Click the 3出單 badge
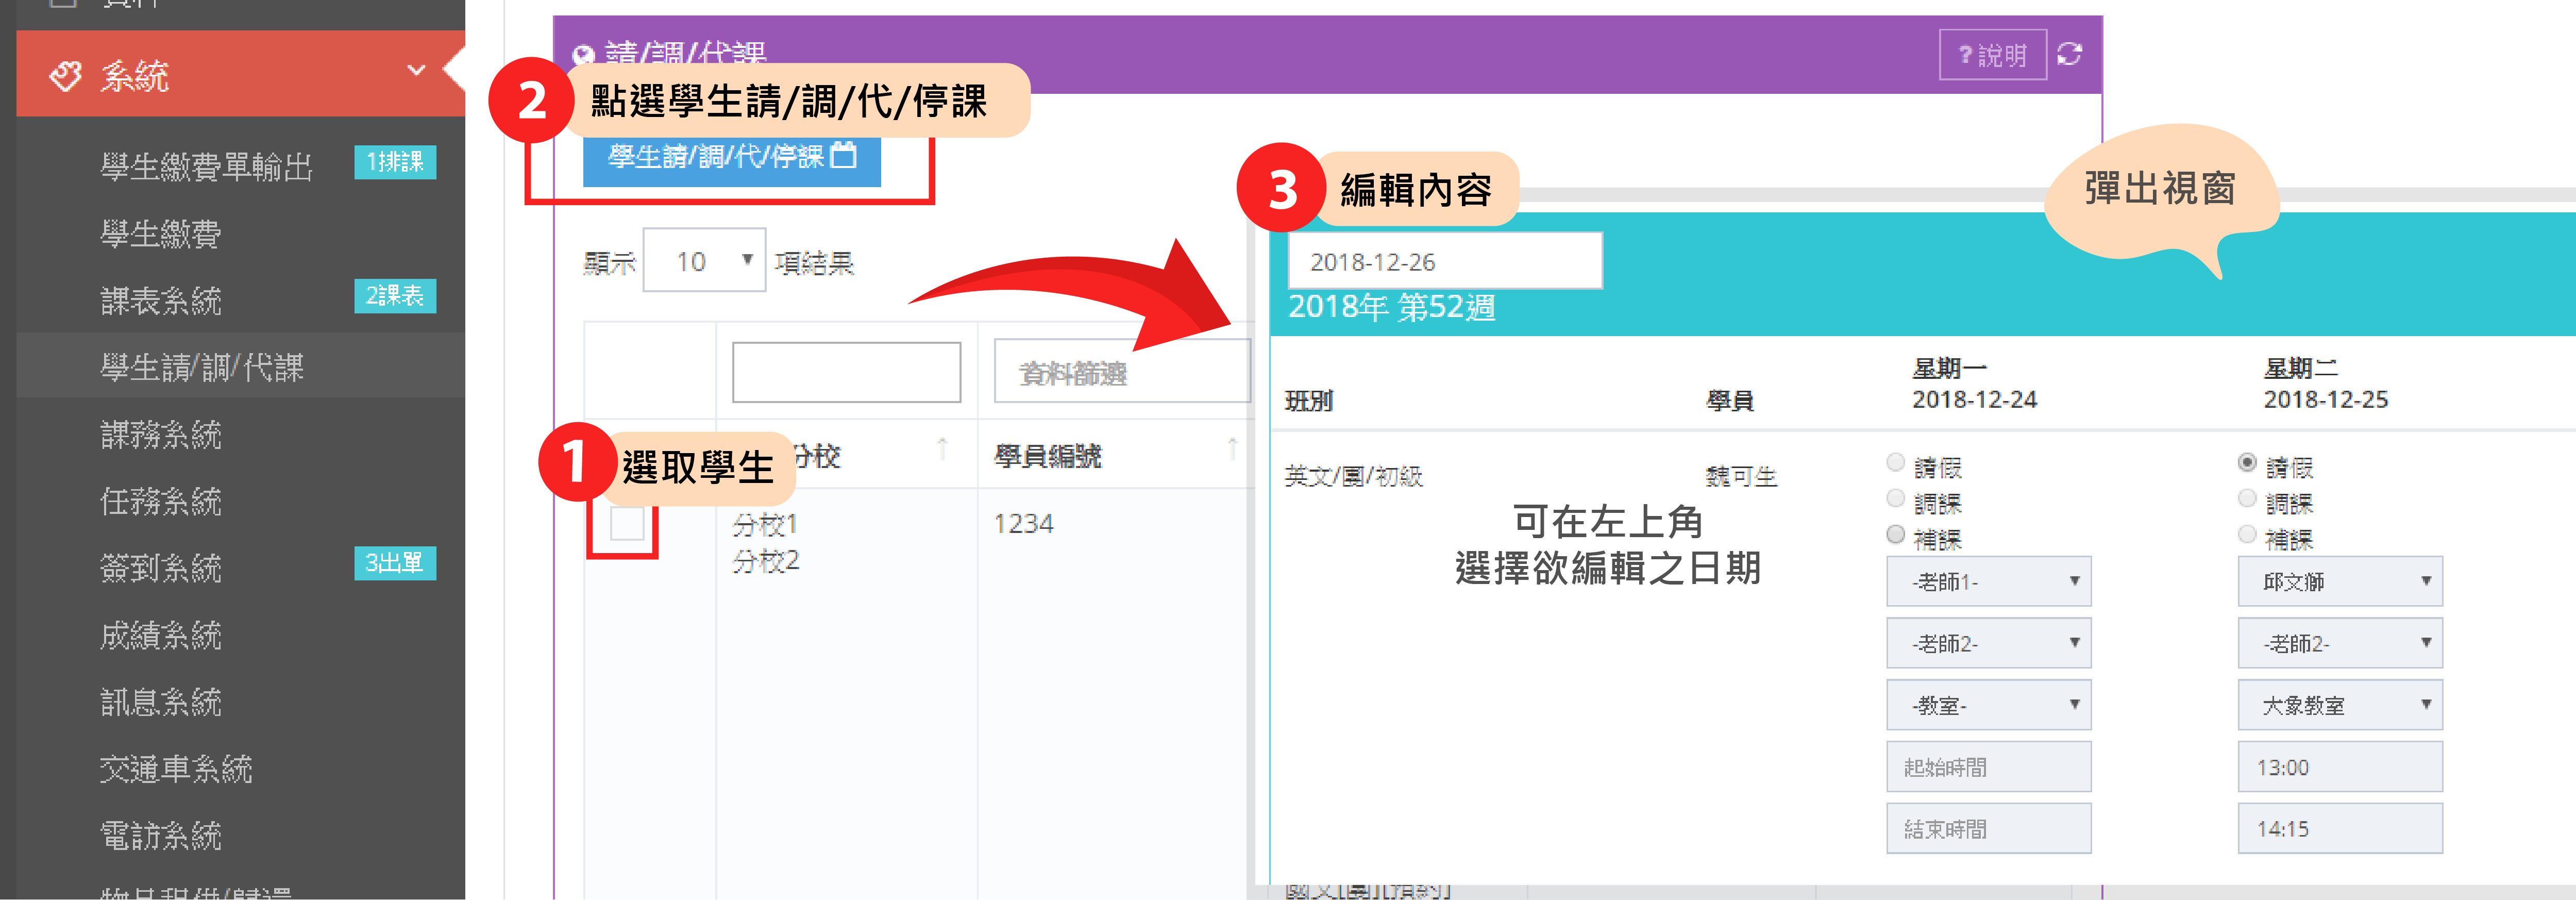Screen dimensions: 2576x900 click(395, 563)
